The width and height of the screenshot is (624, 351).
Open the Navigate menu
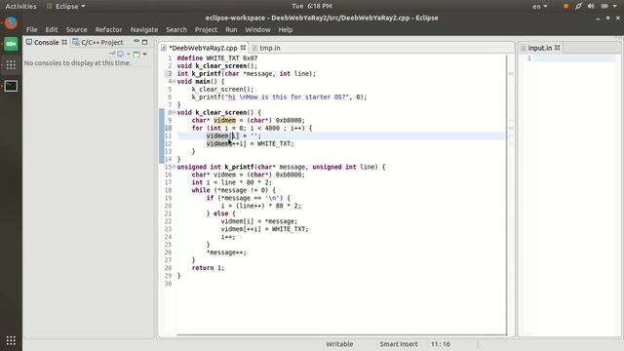pos(144,29)
